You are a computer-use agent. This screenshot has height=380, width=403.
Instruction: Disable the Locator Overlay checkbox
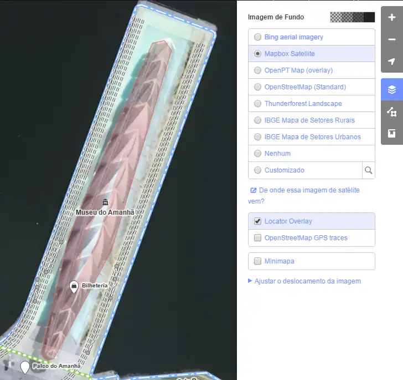(258, 221)
